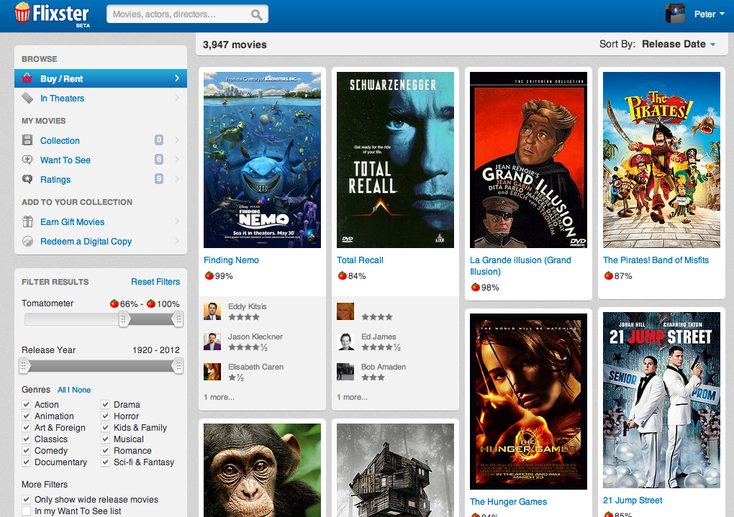
Task: Select Buy / Rent in Browse menu
Action: 101,78
